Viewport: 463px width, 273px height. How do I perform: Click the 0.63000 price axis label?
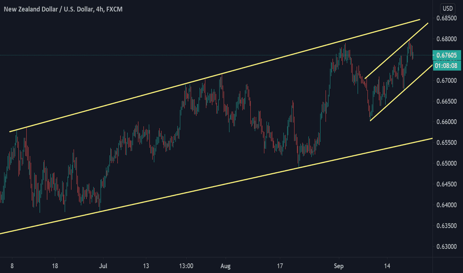pos(447,246)
